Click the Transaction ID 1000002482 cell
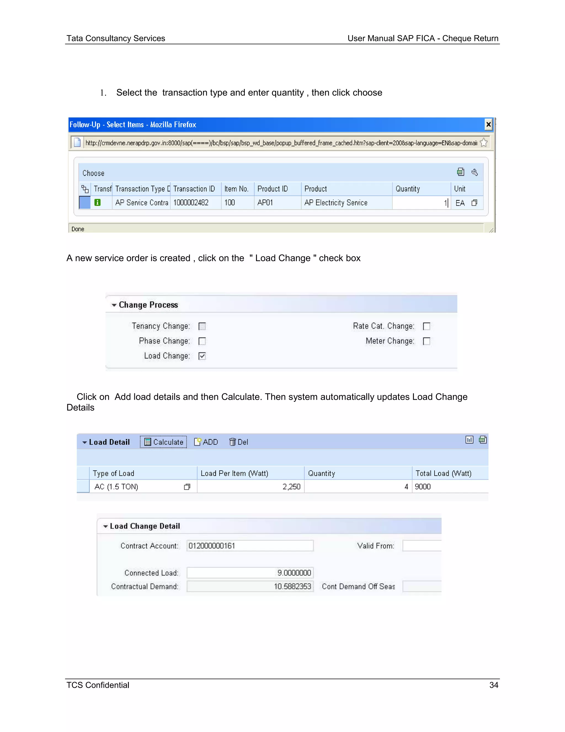Screen dimensions: 565x732 196,203
